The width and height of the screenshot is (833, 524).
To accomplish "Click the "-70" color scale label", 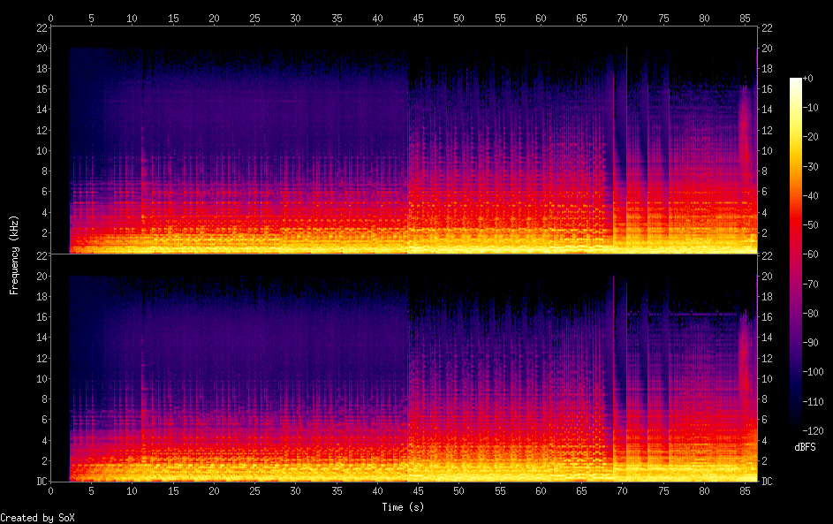I will point(810,284).
